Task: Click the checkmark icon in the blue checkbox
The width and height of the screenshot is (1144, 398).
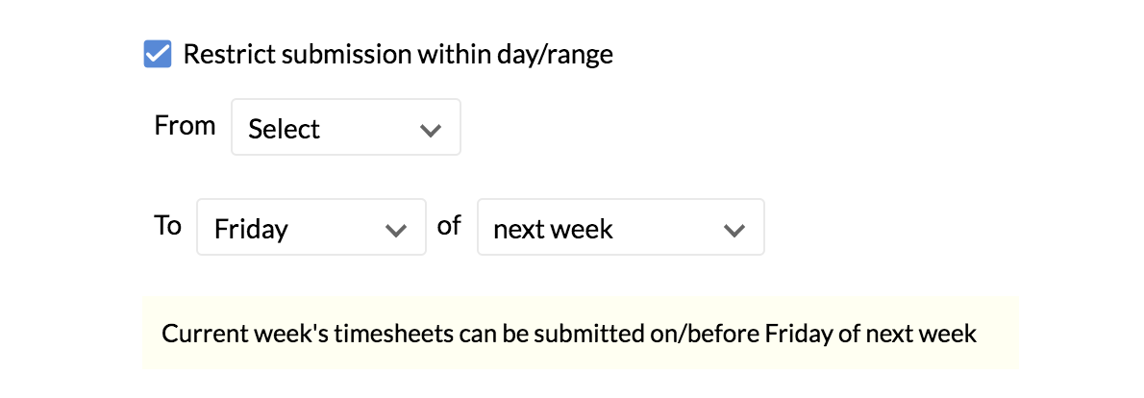Action: (x=158, y=55)
